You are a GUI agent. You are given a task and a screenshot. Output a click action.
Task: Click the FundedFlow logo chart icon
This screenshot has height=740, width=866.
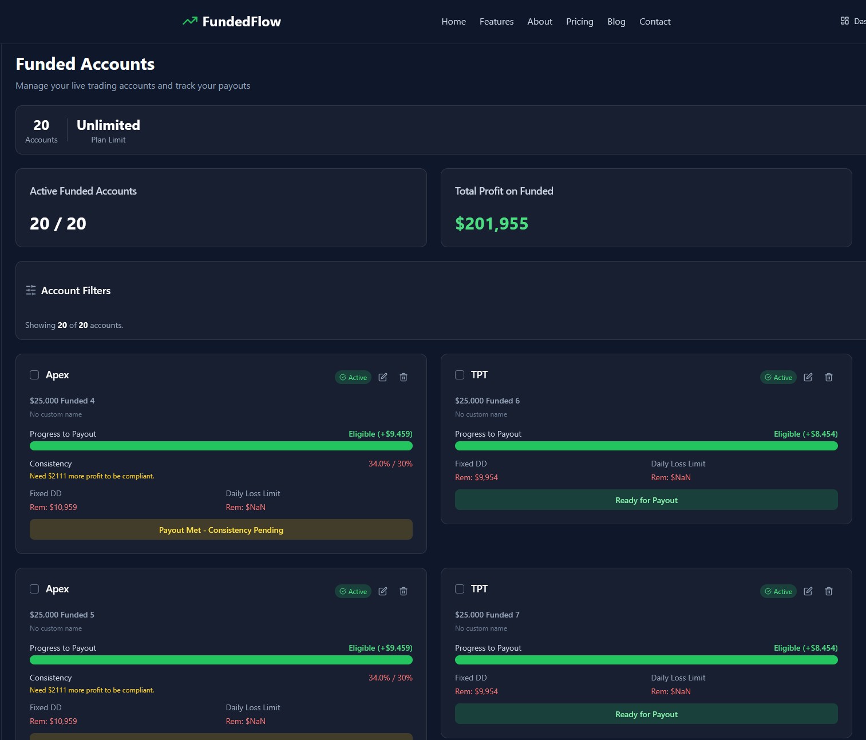tap(189, 21)
